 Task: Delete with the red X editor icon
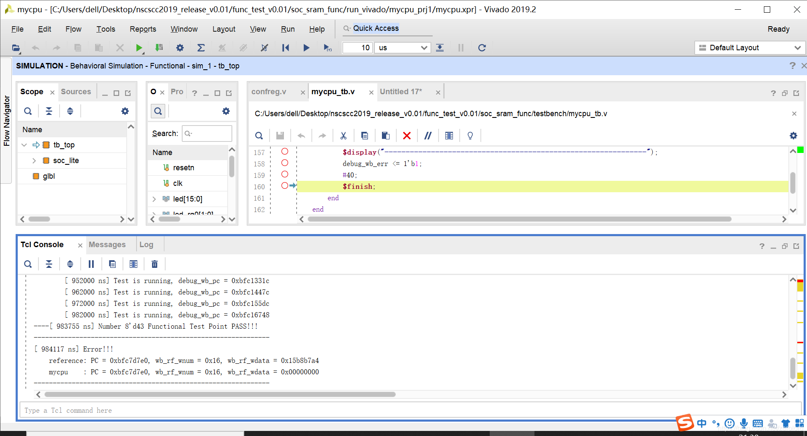[407, 136]
